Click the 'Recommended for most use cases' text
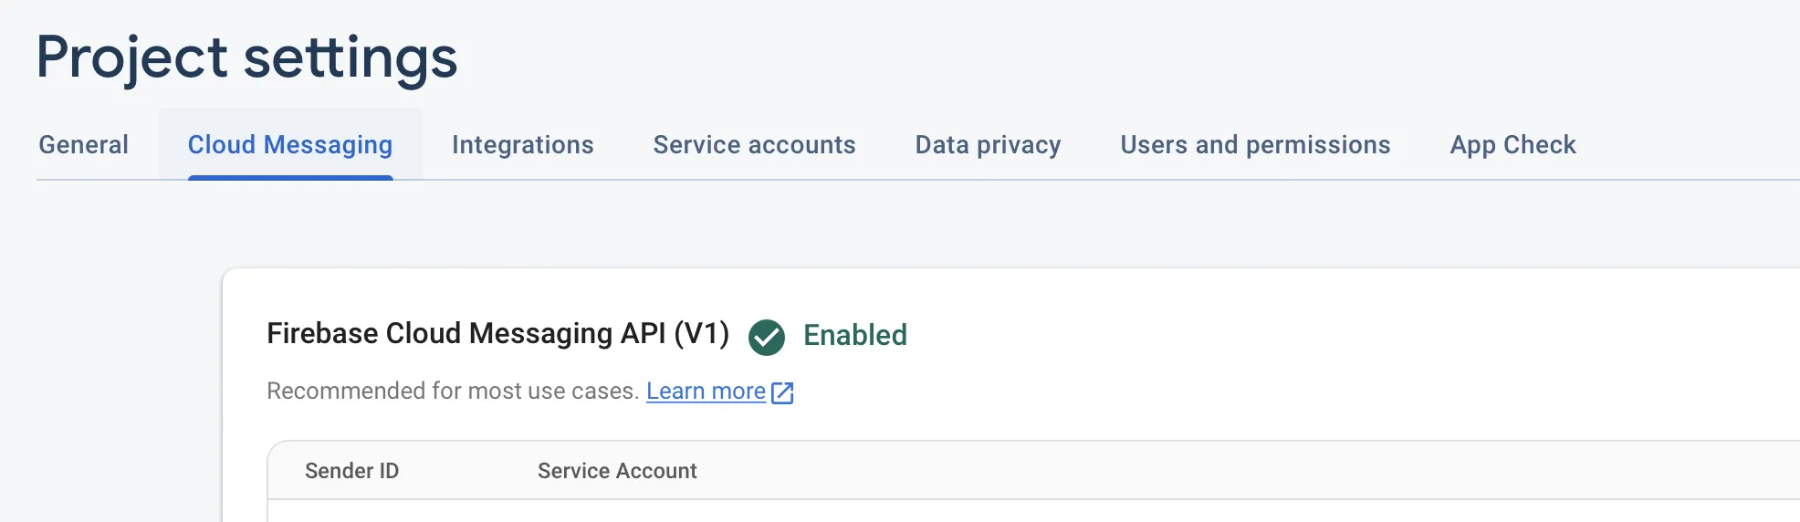This screenshot has height=522, width=1800. click(x=452, y=391)
